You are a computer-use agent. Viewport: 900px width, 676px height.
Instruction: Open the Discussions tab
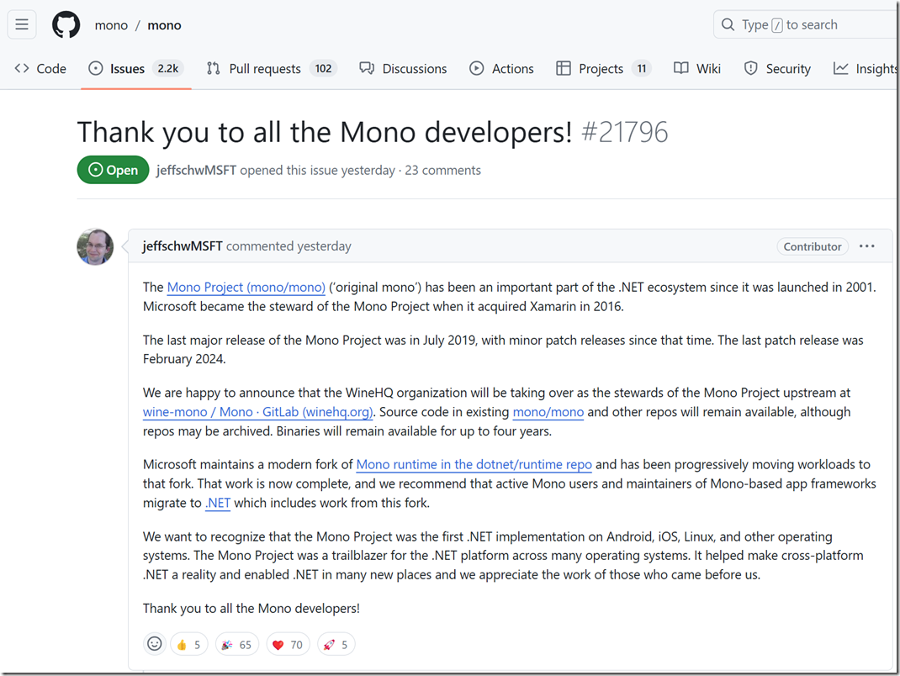[414, 68]
